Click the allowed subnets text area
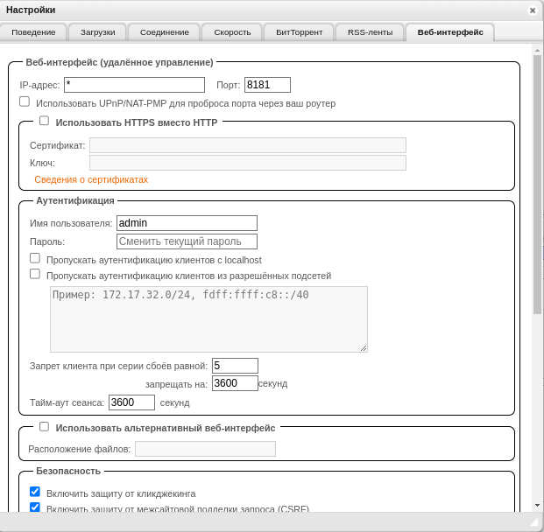This screenshot has height=532, width=544. point(208,319)
